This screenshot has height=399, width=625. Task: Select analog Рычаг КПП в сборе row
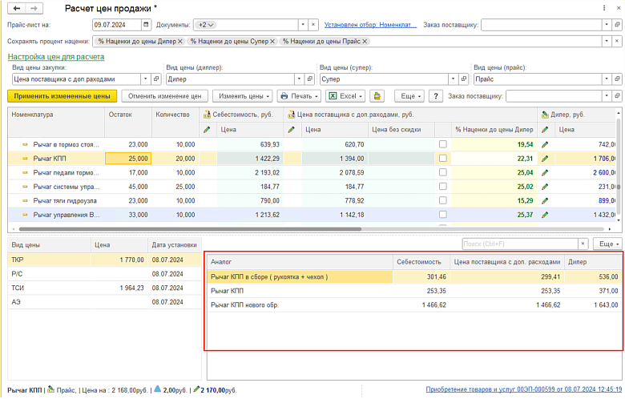coord(414,276)
